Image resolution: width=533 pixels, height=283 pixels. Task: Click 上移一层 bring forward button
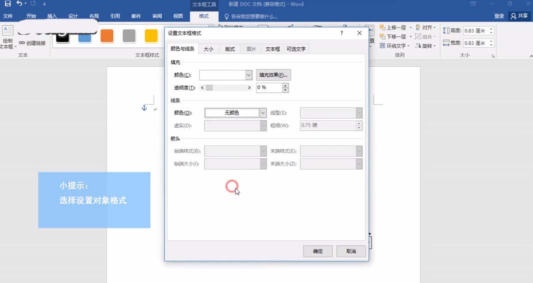[x=393, y=27]
